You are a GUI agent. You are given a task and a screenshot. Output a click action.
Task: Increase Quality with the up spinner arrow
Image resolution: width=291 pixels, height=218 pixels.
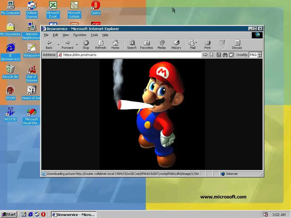(x=260, y=54)
